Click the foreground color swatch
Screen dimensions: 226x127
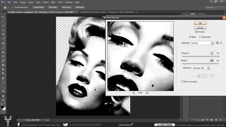2,107
